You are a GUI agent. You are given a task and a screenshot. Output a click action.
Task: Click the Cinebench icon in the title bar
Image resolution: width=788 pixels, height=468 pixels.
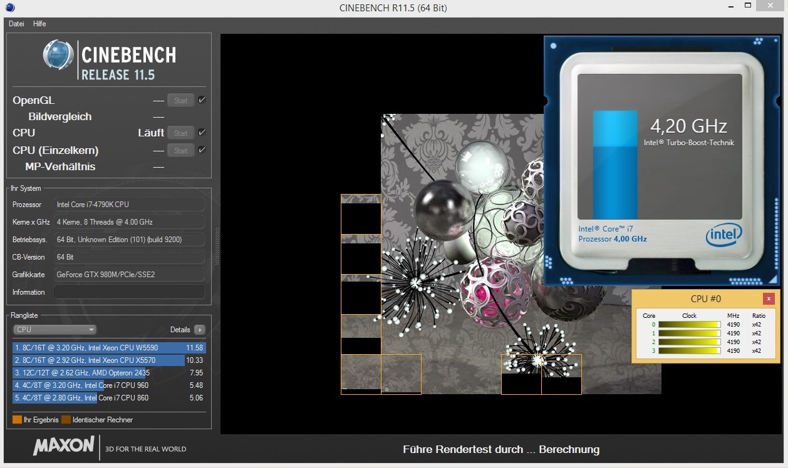pyautogui.click(x=9, y=8)
